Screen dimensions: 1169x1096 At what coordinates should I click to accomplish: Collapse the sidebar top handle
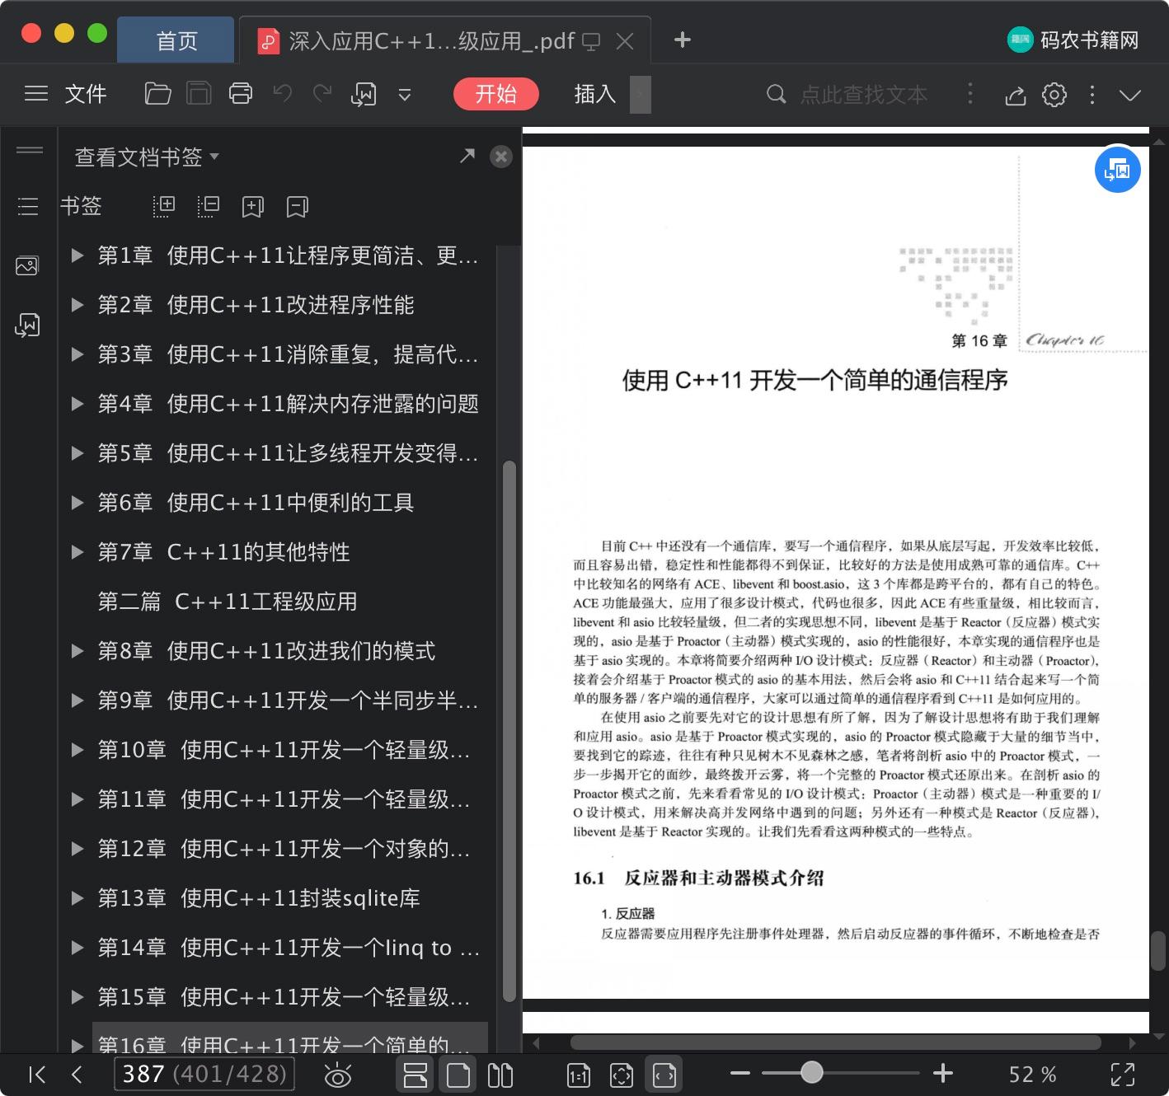click(30, 150)
